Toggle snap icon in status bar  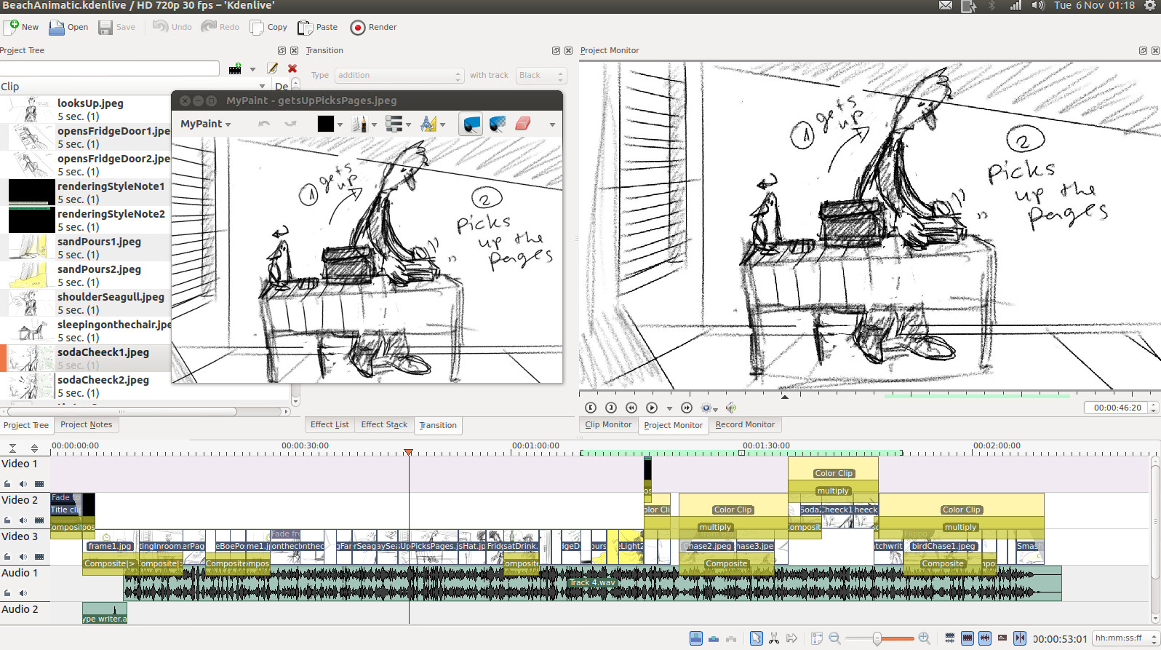1020,638
